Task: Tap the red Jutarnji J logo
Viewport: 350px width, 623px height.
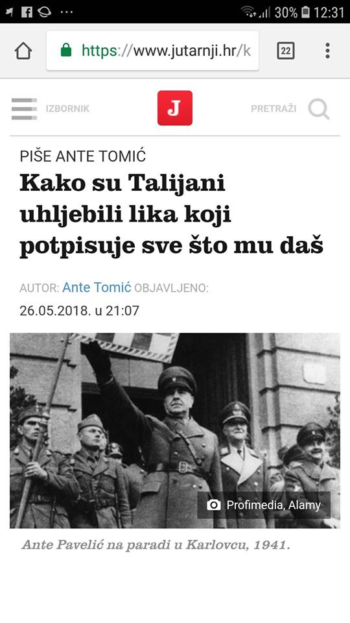Action: pos(175,108)
